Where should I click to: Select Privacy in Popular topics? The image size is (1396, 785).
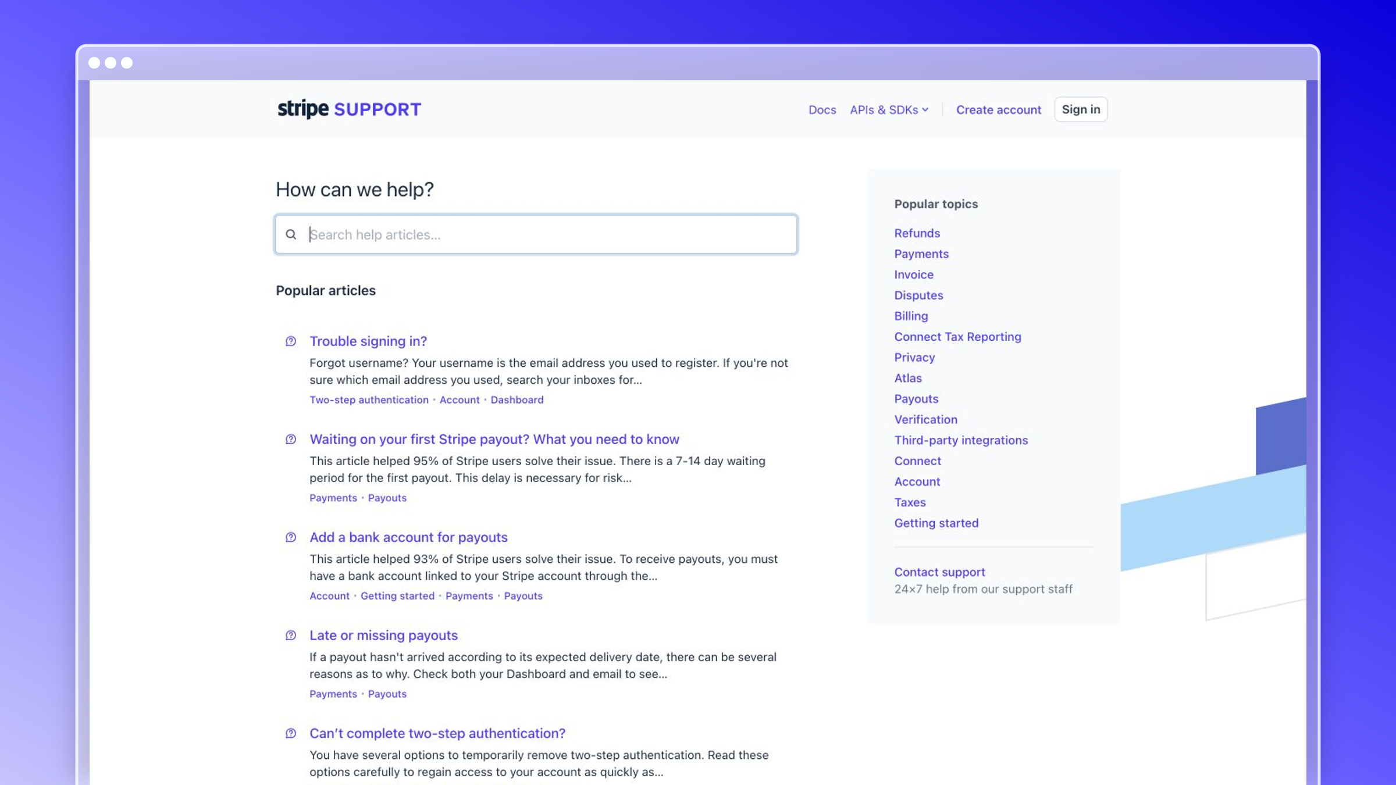click(915, 358)
